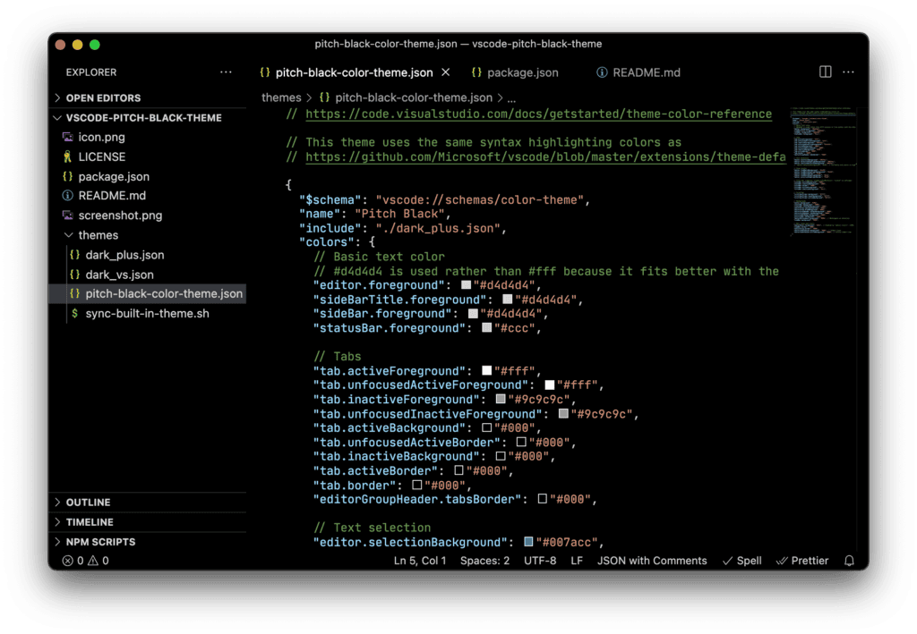Switch to the README.md tab
Image resolution: width=917 pixels, height=634 pixels.
[638, 72]
